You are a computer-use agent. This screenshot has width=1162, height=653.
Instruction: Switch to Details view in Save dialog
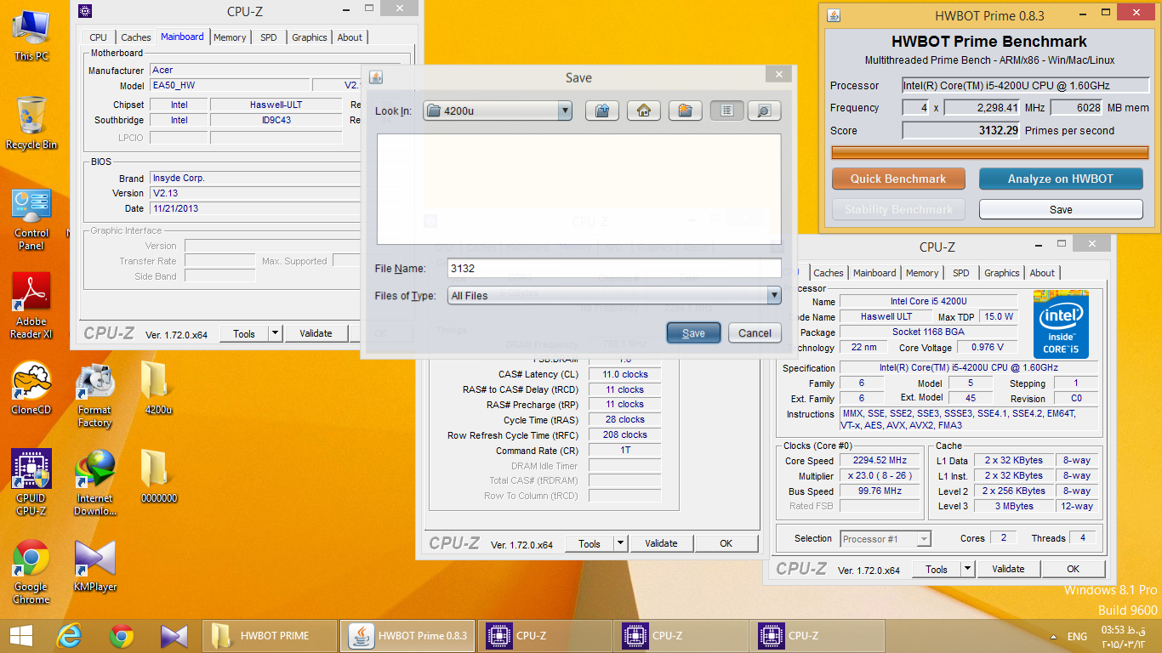(764, 111)
